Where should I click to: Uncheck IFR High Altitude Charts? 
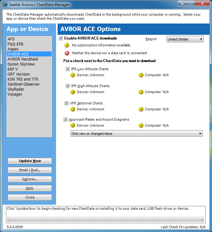(68, 86)
